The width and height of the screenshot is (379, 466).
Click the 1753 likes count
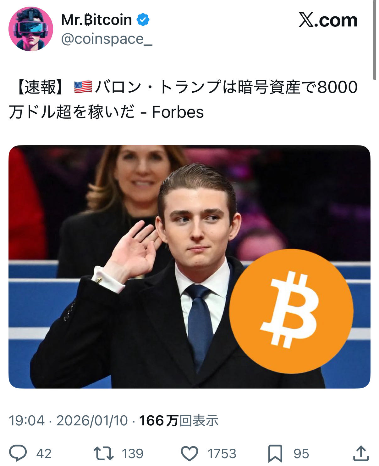point(222,454)
